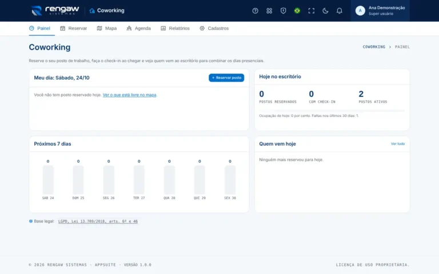Click the user avatar letter A

[x=360, y=11]
